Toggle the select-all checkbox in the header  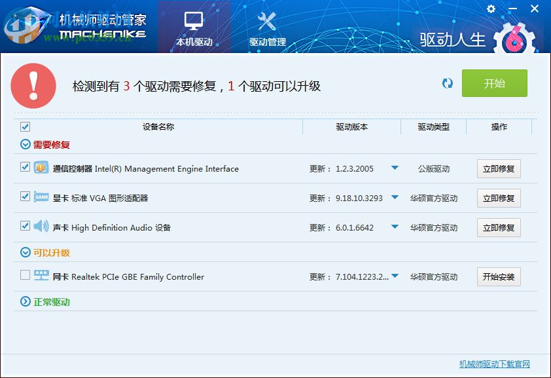coord(24,126)
